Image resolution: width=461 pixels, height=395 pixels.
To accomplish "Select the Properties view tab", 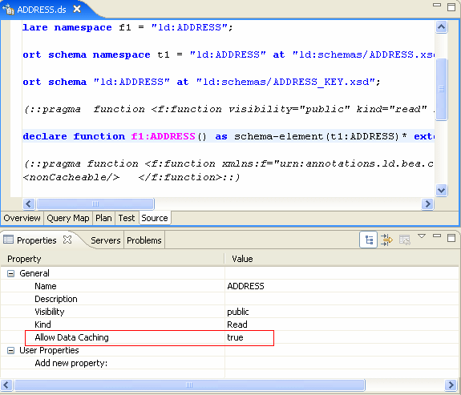I will [36, 240].
